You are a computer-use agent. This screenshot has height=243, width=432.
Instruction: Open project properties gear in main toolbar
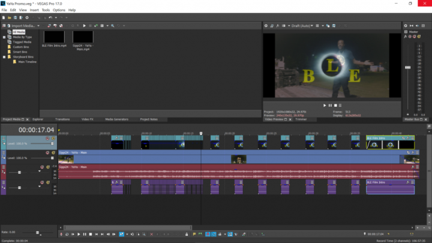[27, 17]
